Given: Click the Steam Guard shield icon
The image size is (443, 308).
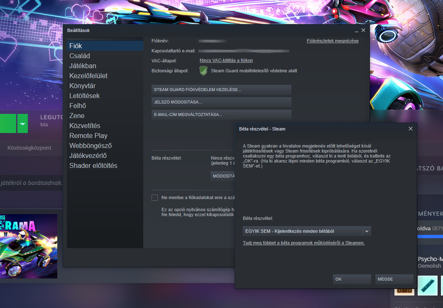Looking at the screenshot, I should pos(203,71).
